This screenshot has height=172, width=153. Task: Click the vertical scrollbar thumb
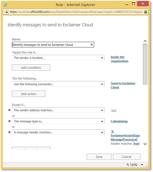(x=145, y=64)
